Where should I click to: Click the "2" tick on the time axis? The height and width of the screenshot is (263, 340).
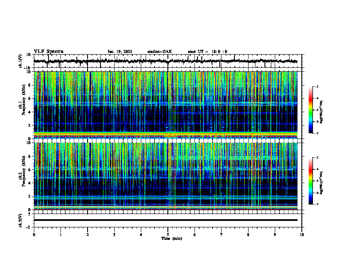[88, 235]
